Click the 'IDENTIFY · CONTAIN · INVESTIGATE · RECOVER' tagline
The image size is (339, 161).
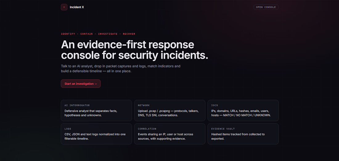click(x=98, y=34)
